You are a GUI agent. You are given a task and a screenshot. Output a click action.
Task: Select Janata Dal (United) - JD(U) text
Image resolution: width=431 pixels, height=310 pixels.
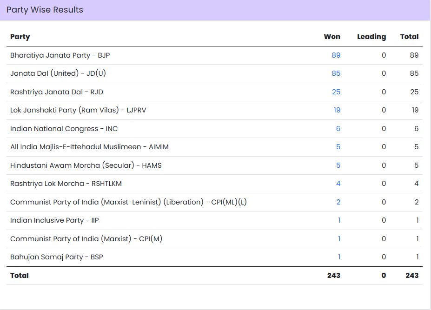click(58, 73)
